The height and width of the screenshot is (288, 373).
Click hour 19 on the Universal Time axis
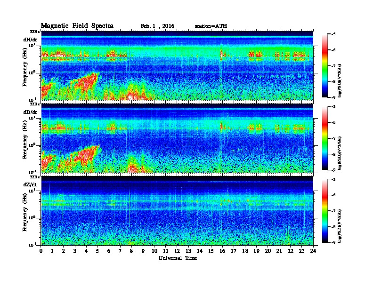(256, 251)
